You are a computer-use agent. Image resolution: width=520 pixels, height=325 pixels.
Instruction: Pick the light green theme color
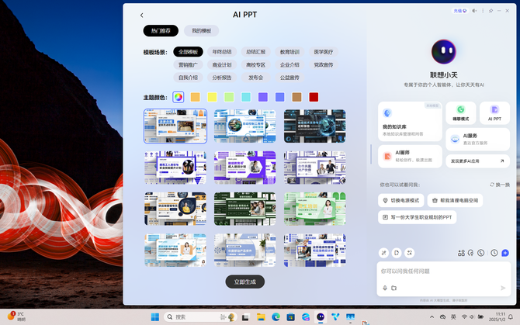tap(229, 97)
